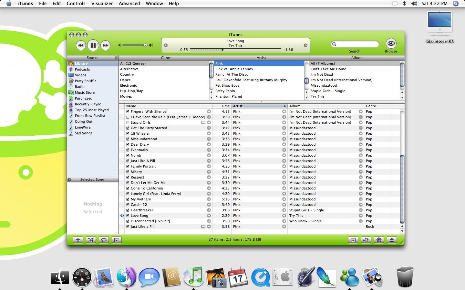
Task: Open the Music Store source icon
Action: coord(71,92)
